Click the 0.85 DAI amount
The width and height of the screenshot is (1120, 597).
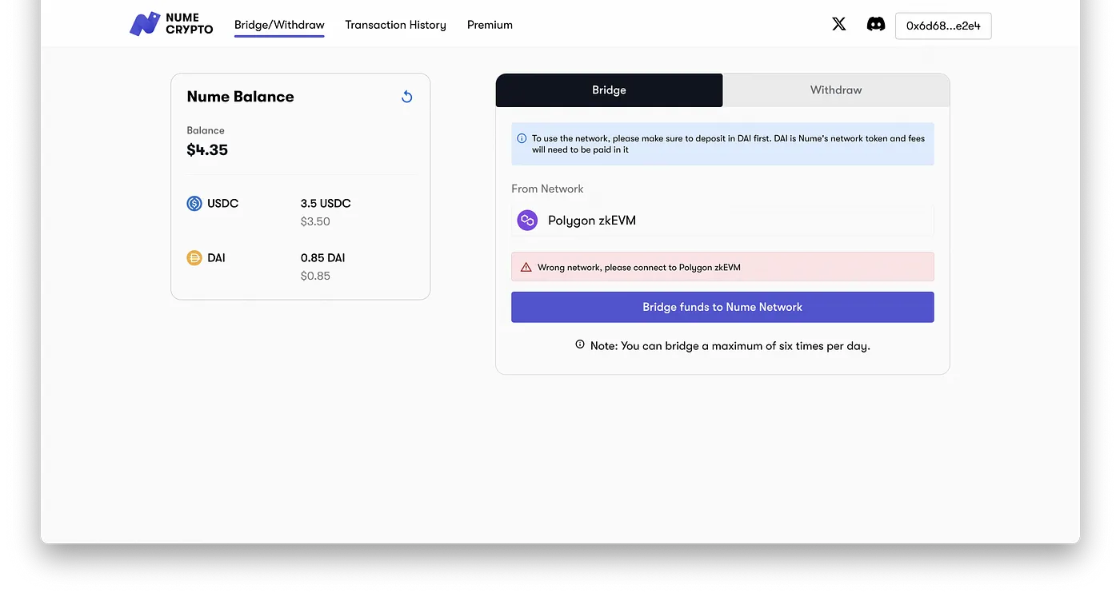pyautogui.click(x=323, y=257)
